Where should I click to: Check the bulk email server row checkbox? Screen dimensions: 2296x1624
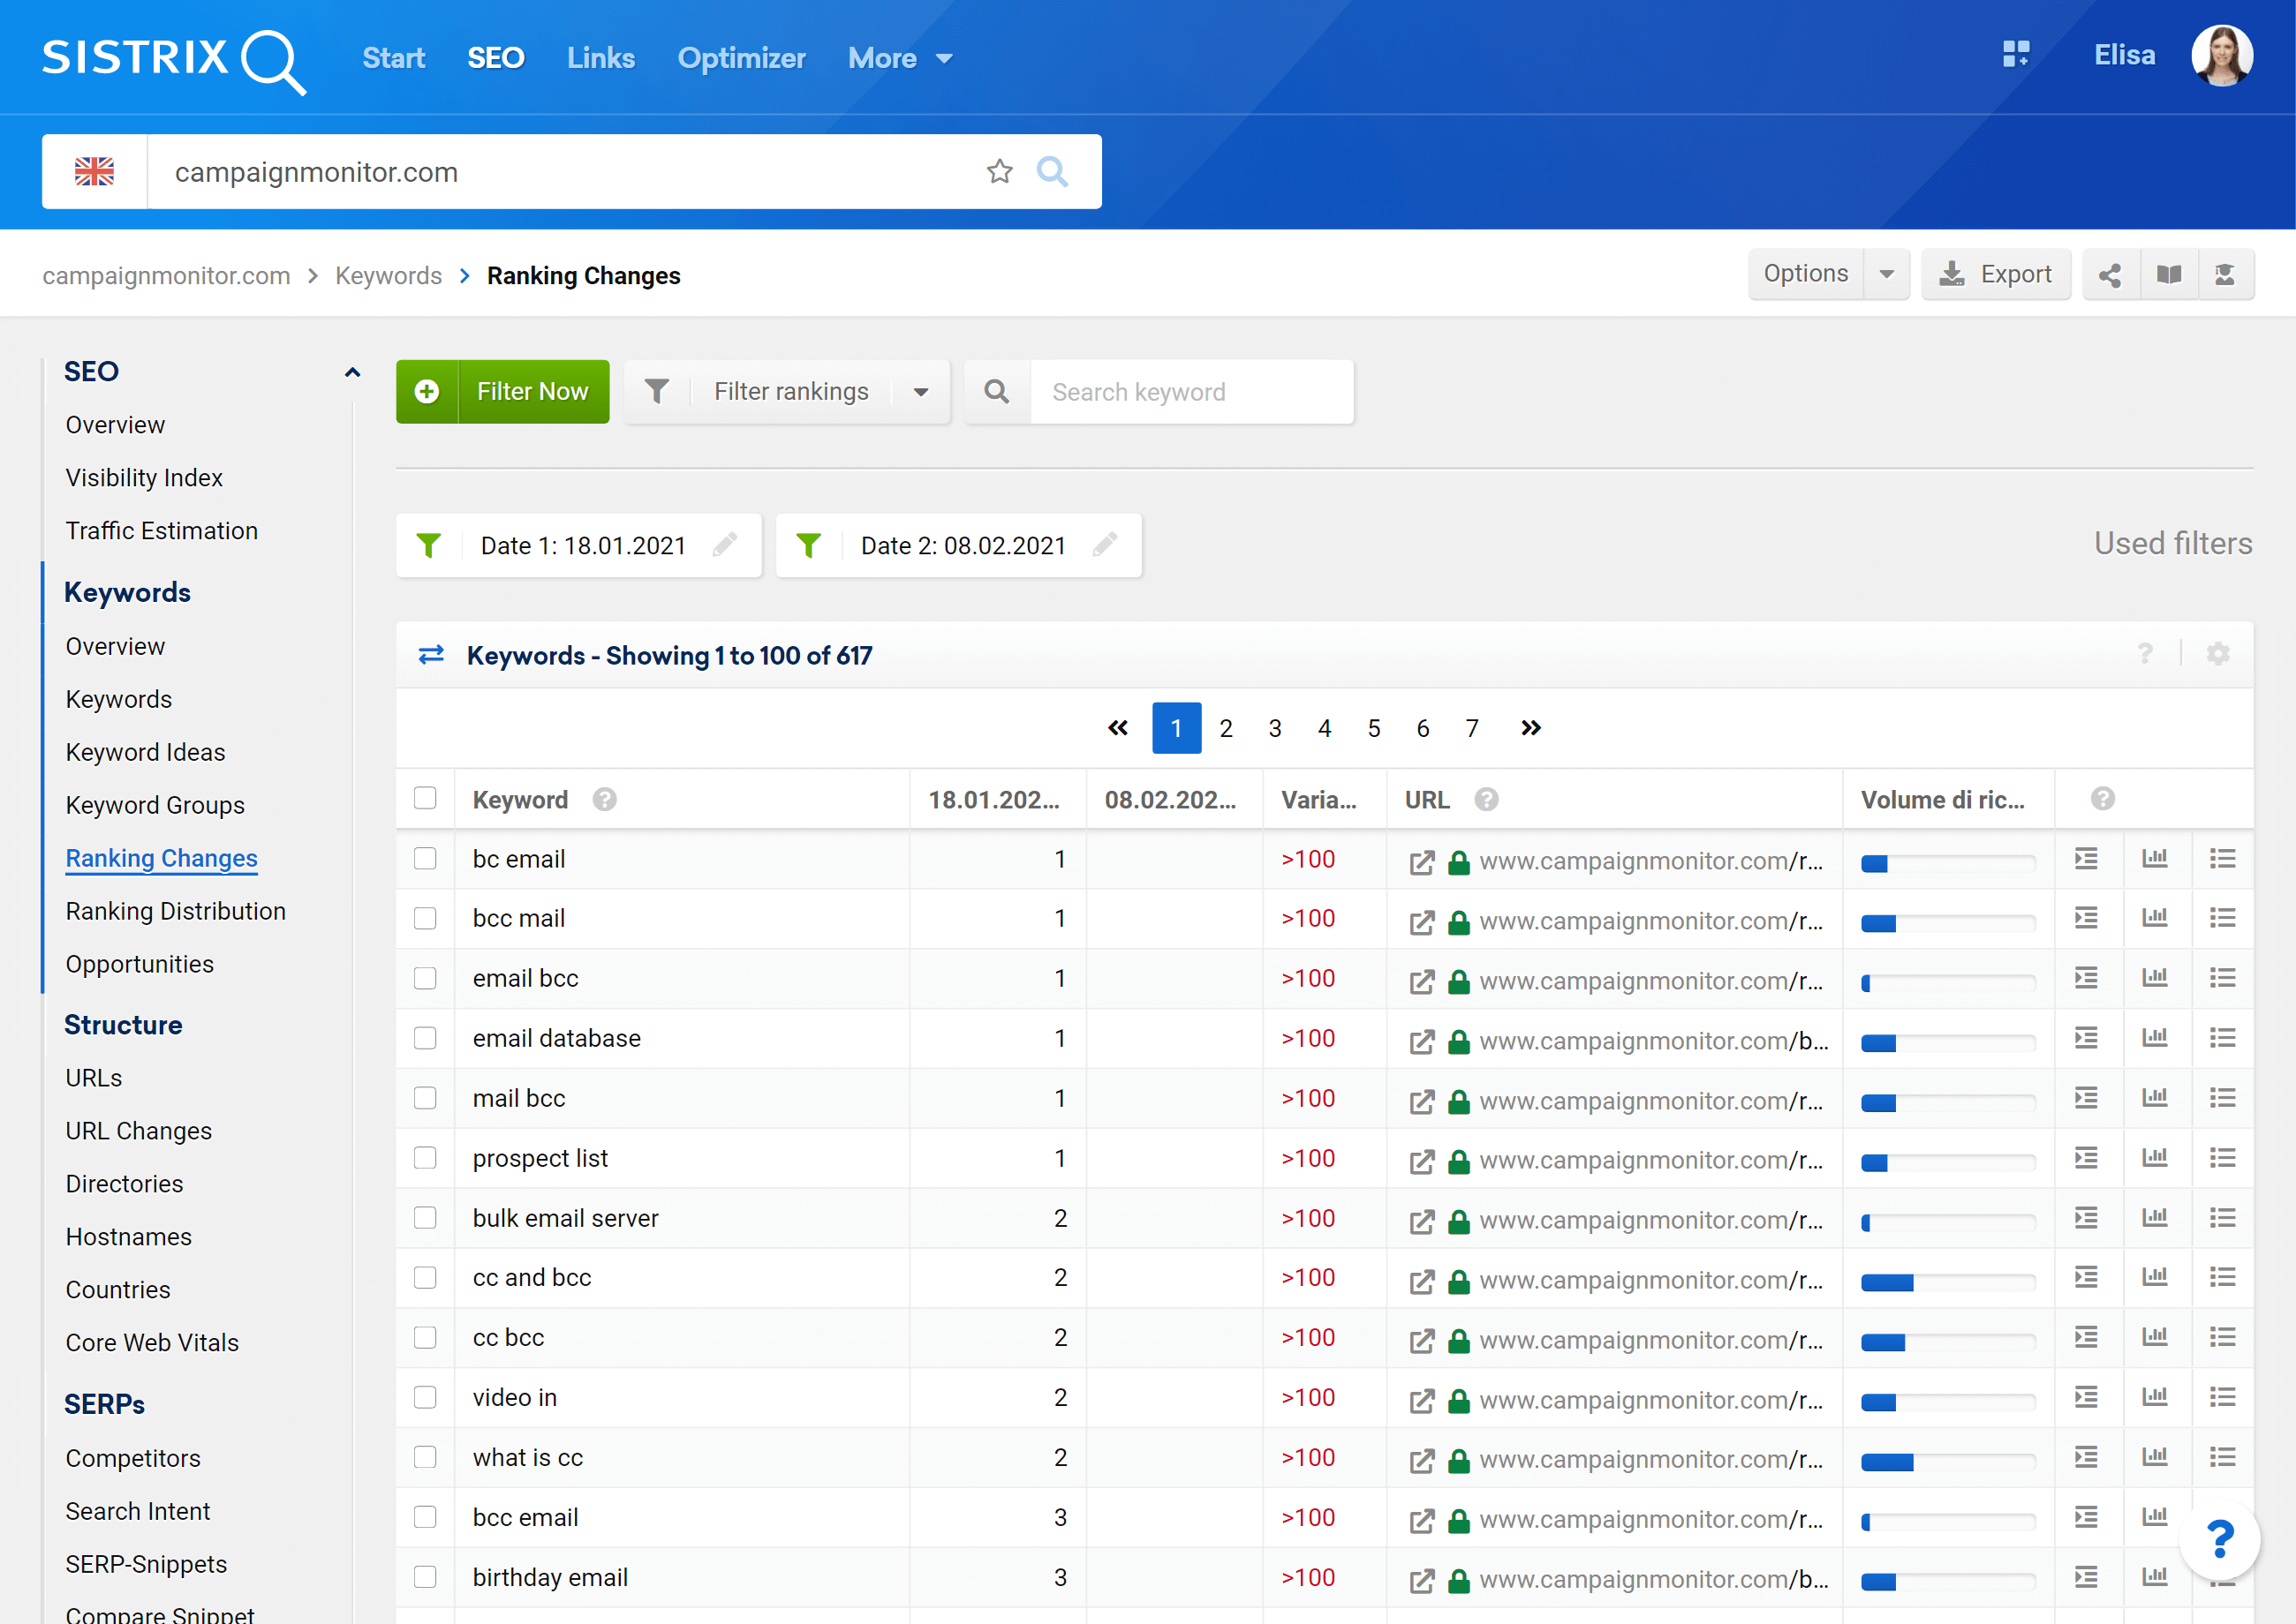[425, 1218]
